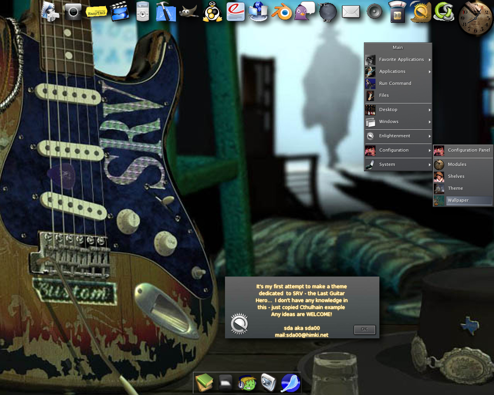Expand the System submenu arrow
The image size is (494, 395).
coord(430,165)
